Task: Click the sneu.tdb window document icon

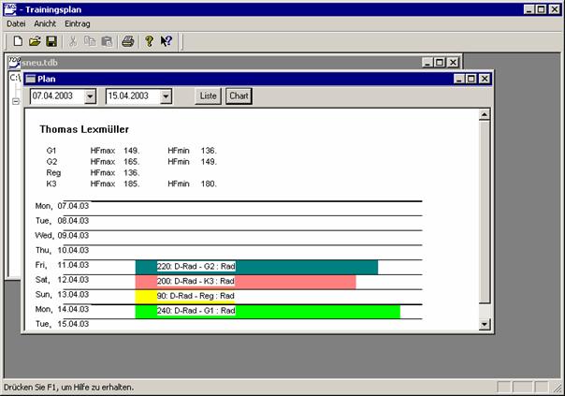Action: click(x=15, y=63)
